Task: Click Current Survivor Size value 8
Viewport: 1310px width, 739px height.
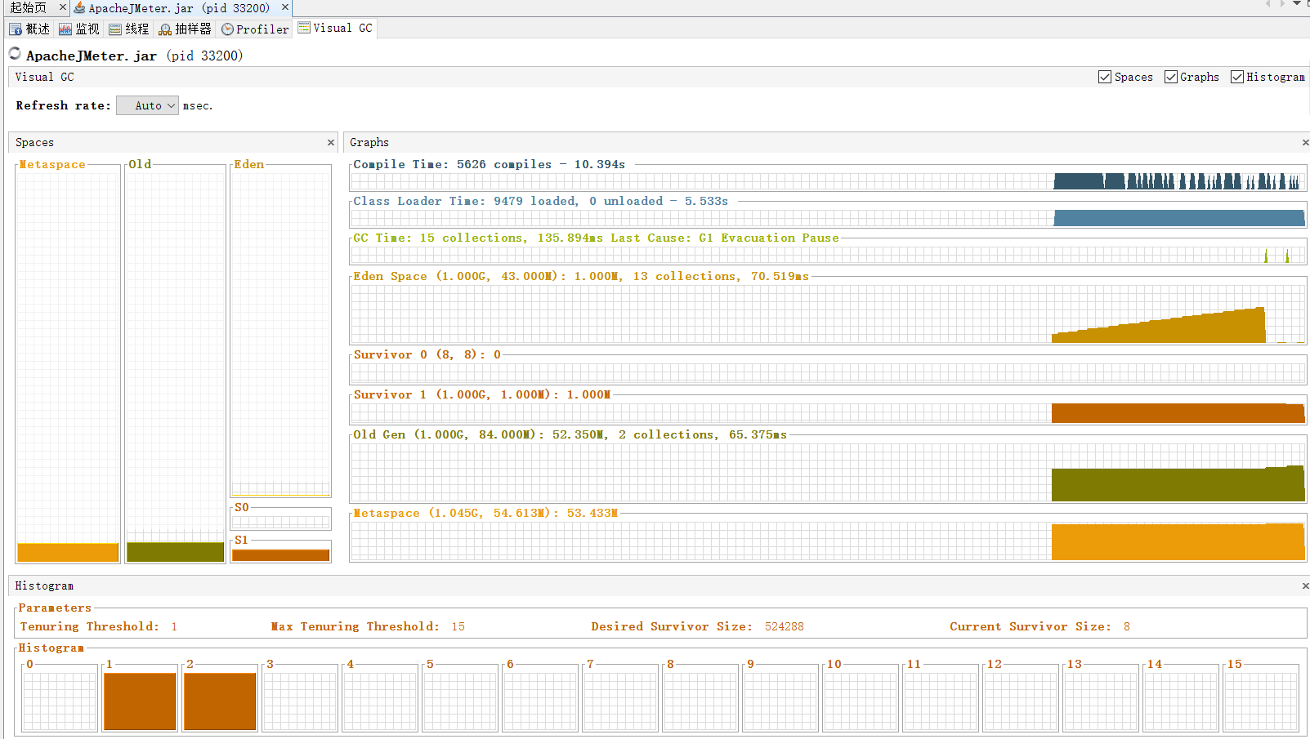Action: [x=1126, y=626]
